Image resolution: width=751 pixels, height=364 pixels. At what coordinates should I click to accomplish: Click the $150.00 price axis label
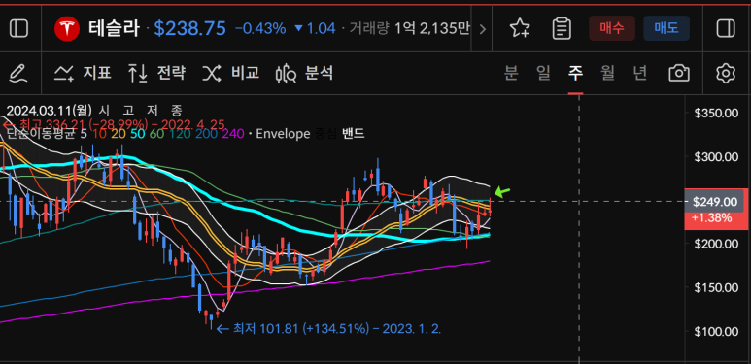pos(716,287)
